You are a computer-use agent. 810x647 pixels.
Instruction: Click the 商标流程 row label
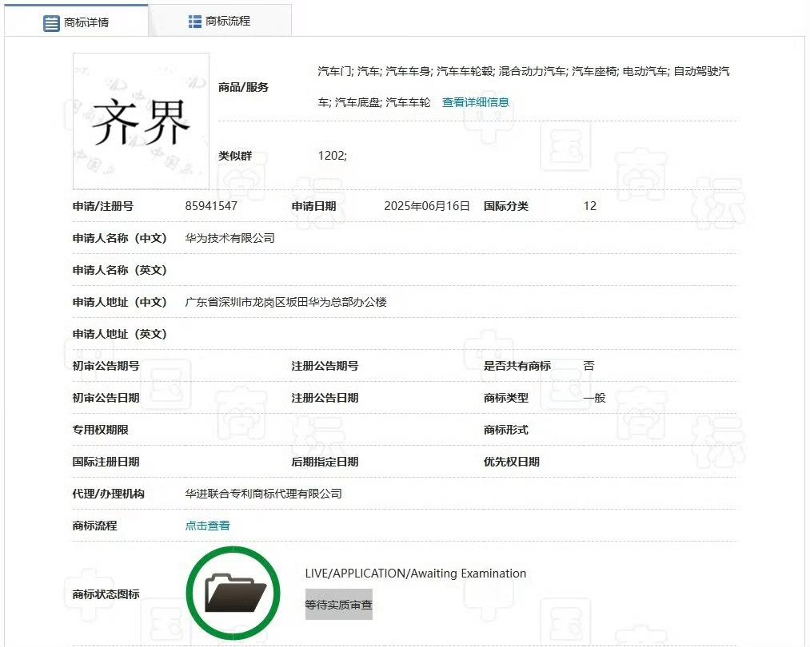pyautogui.click(x=94, y=526)
